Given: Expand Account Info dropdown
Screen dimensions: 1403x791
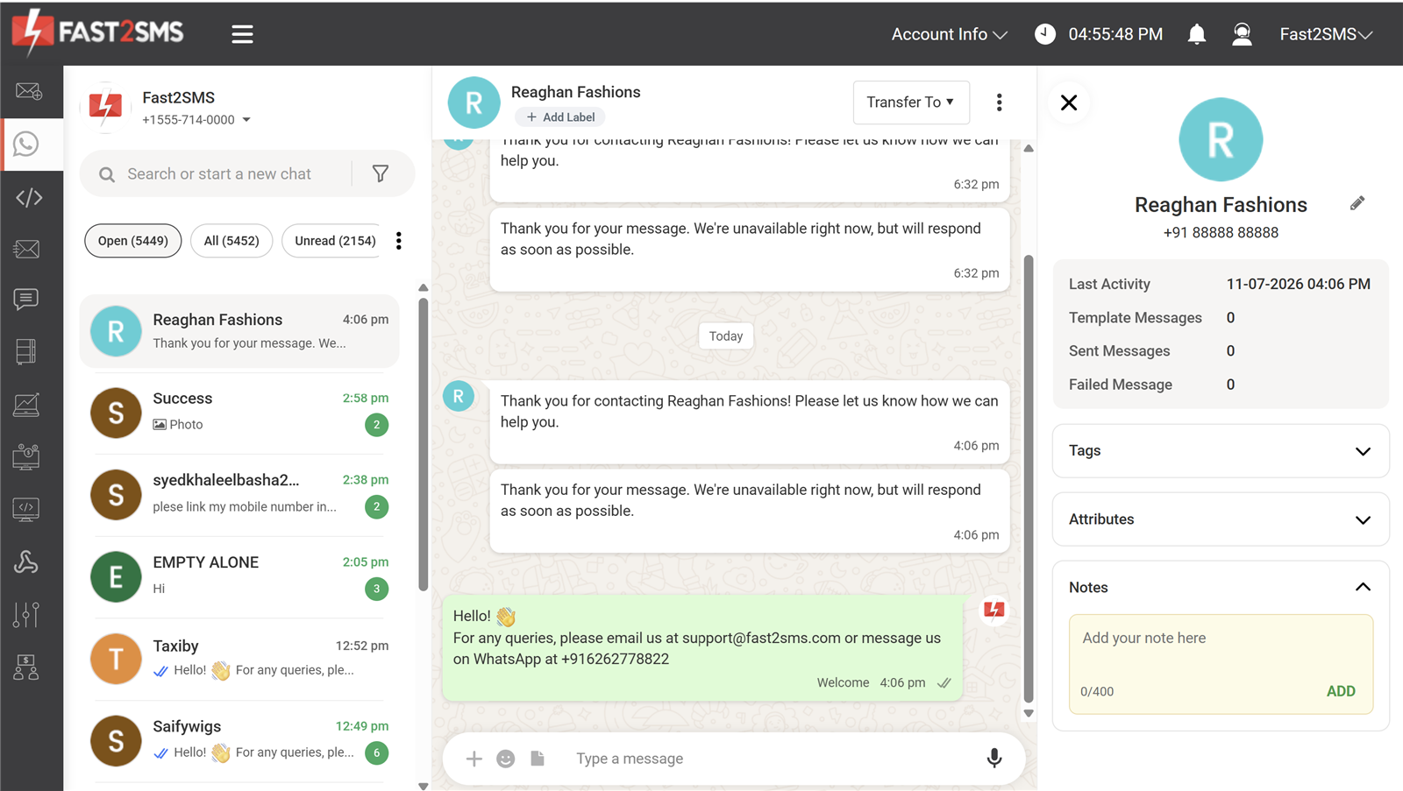Looking at the screenshot, I should click(949, 34).
